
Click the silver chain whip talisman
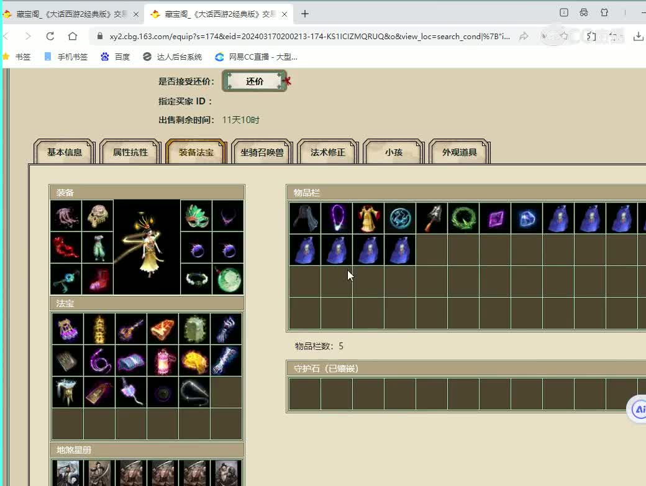194,392
